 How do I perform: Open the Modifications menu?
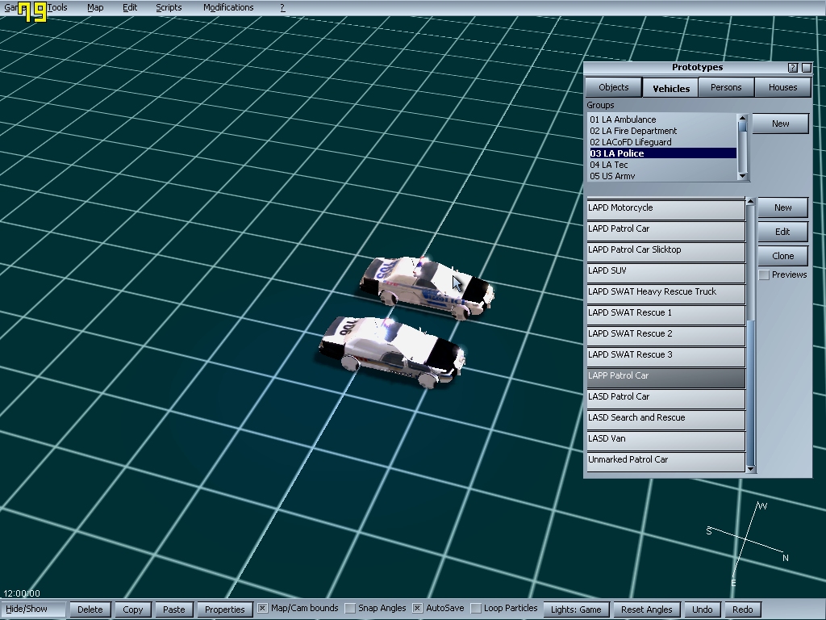228,7
